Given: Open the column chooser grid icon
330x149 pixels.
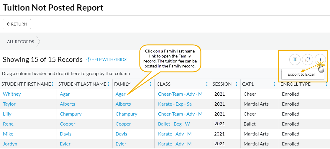Looking at the screenshot, I should pyautogui.click(x=295, y=60).
